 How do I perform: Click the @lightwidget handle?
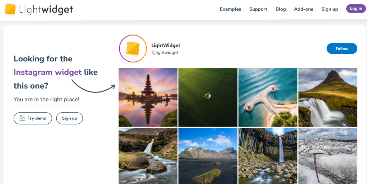(165, 52)
